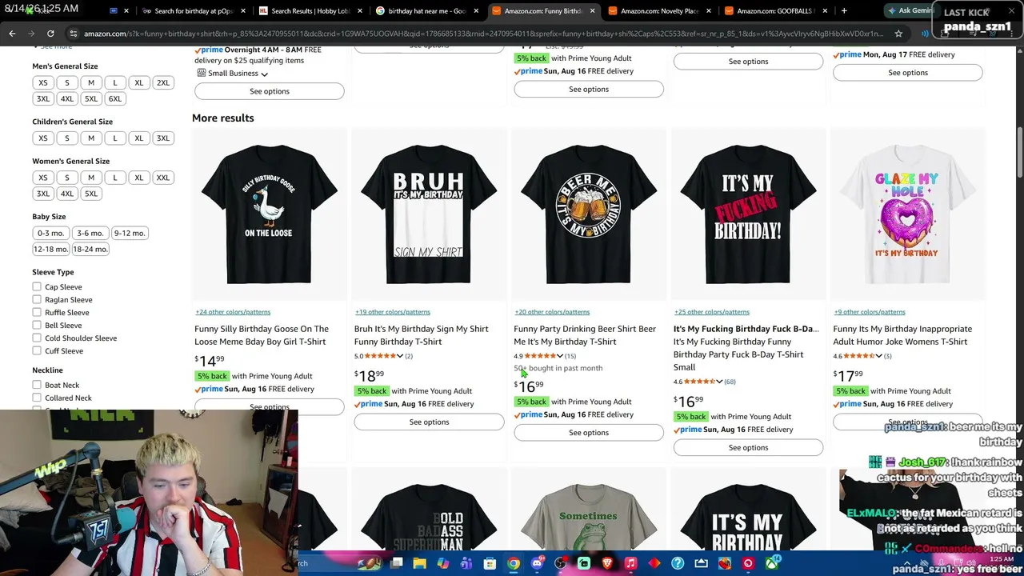
Task: Toggle the Cuff Sleeve checkbox
Action: (x=37, y=350)
